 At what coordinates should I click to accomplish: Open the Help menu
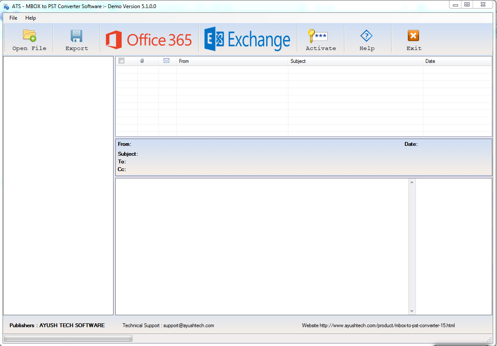click(x=30, y=18)
